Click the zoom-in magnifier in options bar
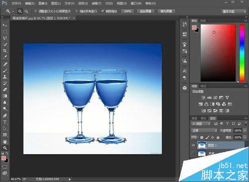 point(20,11)
